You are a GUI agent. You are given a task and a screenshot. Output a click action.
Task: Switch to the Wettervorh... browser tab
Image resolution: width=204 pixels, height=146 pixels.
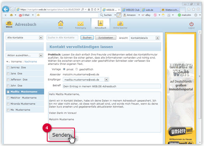tap(170, 10)
